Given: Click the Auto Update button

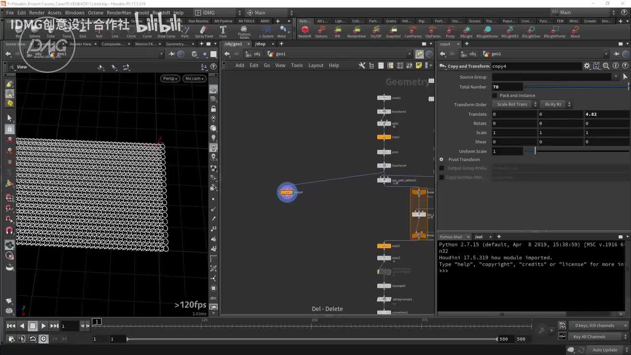Looking at the screenshot, I should pyautogui.click(x=604, y=350).
